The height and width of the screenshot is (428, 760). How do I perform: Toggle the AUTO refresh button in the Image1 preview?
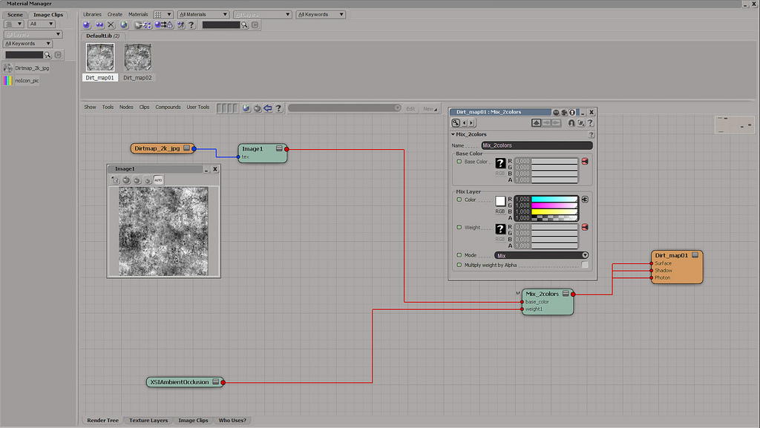[x=158, y=180]
